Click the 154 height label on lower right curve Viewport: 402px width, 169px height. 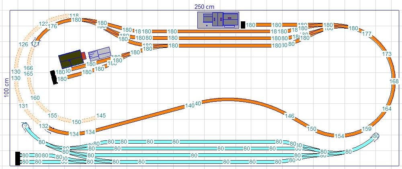coord(340,136)
